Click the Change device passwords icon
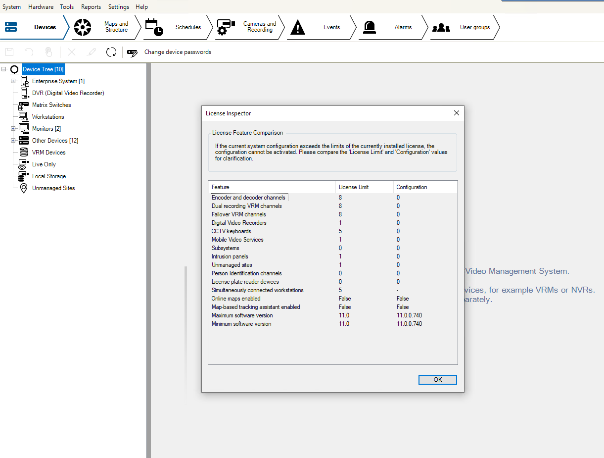Screen dimensions: 604x458 click(x=132, y=52)
